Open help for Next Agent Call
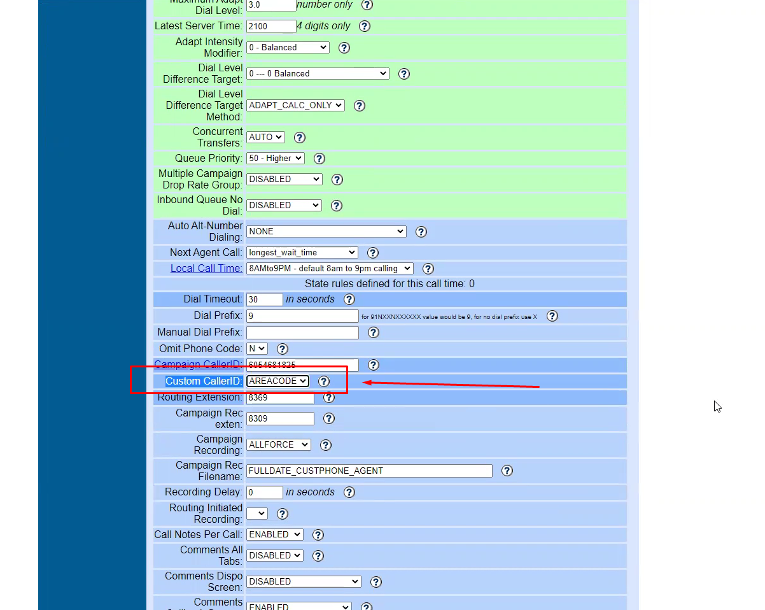This screenshot has height=610, width=765. click(x=373, y=253)
